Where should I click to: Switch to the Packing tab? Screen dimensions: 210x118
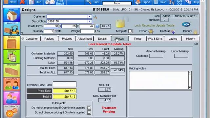pyautogui.click(x=49, y=39)
